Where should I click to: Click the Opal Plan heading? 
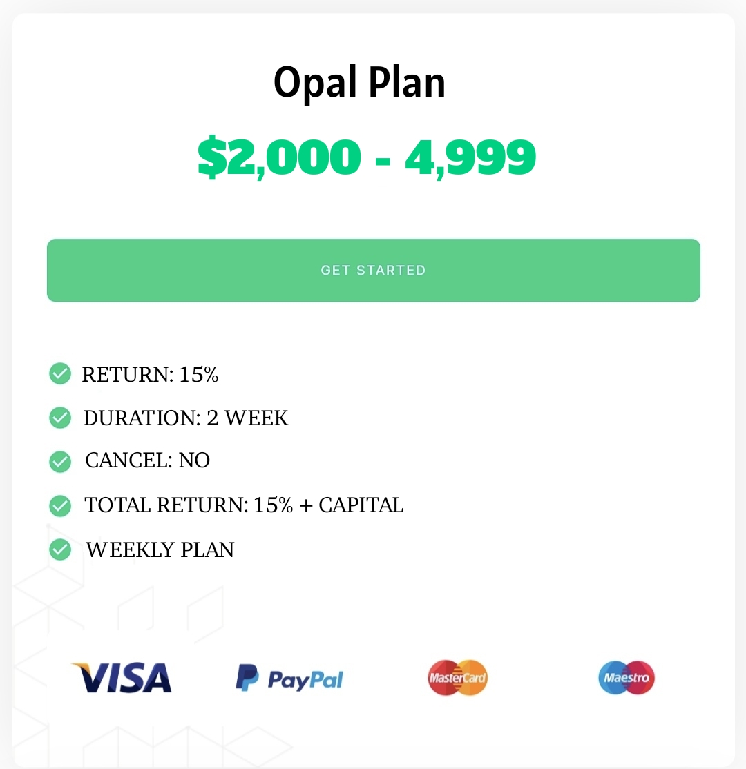tap(359, 82)
